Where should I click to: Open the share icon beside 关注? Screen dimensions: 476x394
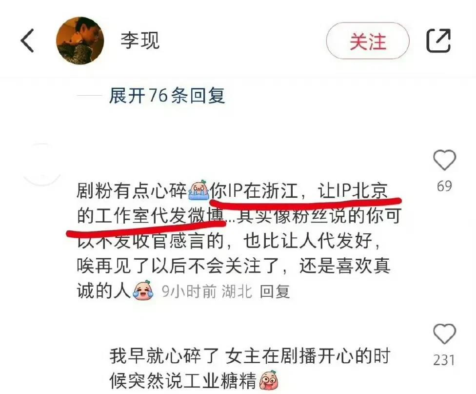click(x=438, y=41)
